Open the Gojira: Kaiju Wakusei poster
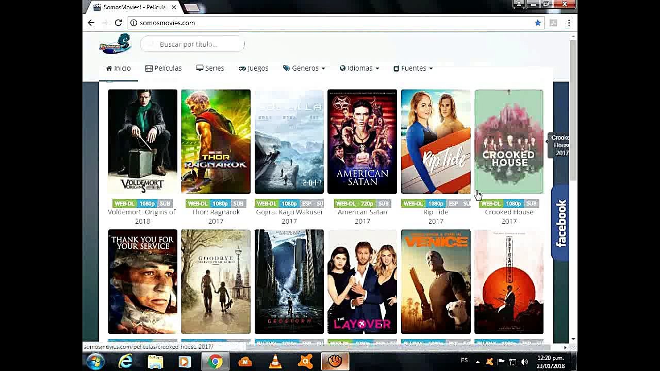660x371 pixels. (289, 142)
